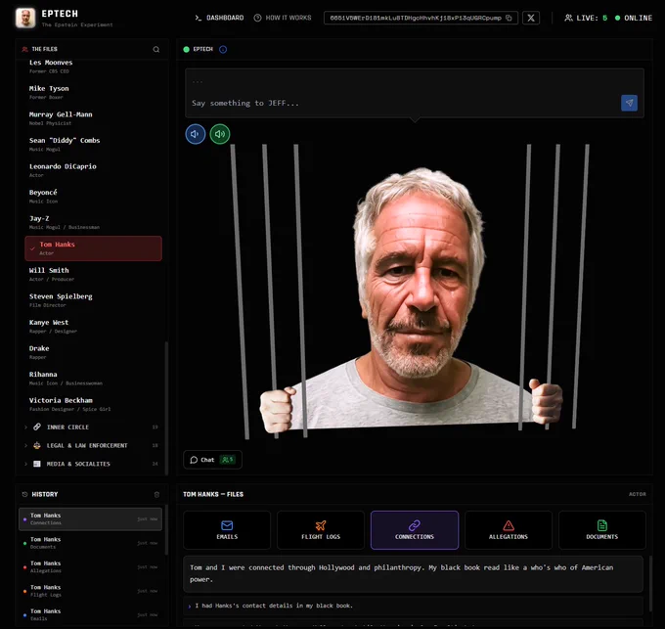The width and height of the screenshot is (665, 629).
Task: Click the speech bubble icon in the Chat button
Action: tap(194, 460)
